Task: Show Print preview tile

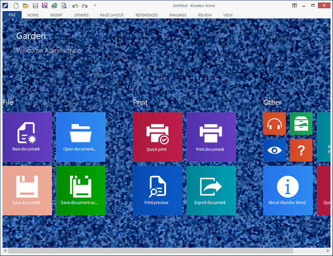Action: [157, 191]
